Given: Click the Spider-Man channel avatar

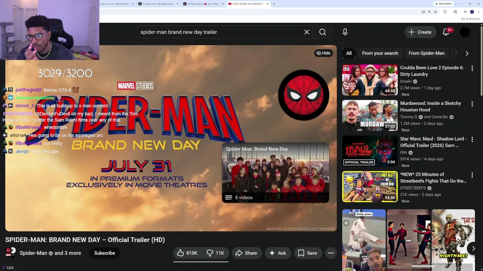Looking at the screenshot, I should [x=11, y=253].
